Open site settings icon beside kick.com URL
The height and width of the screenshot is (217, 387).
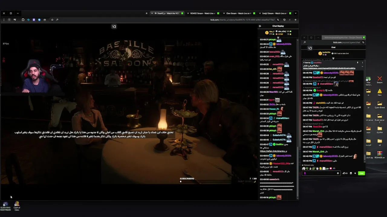pos(278,20)
